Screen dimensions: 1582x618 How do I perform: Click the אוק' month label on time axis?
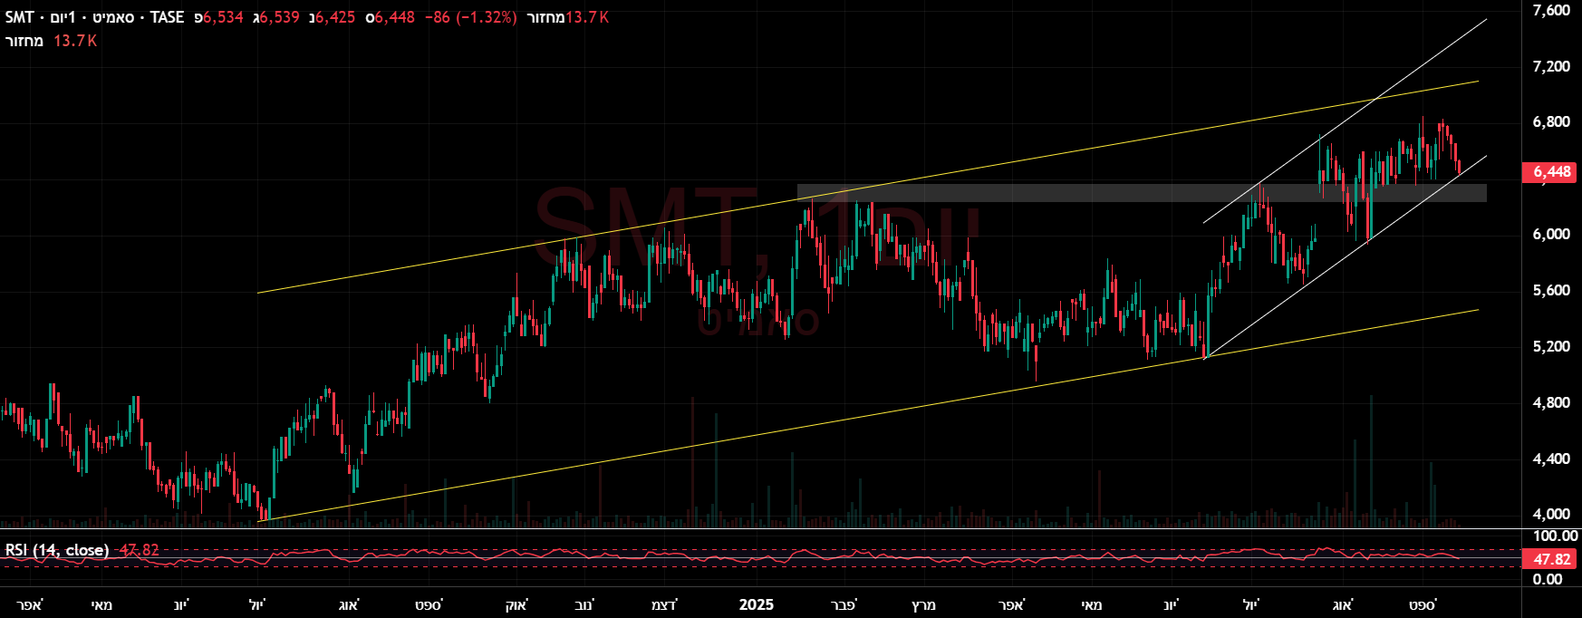(x=516, y=604)
